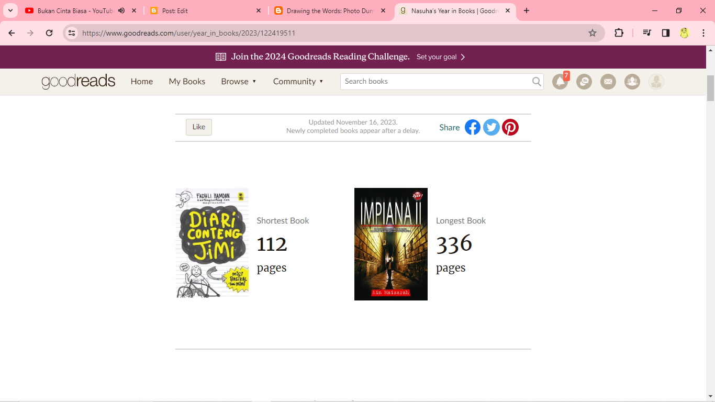
Task: View site information icon in address bar
Action: click(72, 33)
